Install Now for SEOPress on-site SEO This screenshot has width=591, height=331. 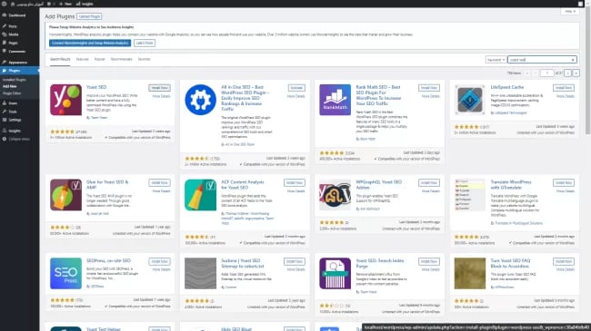[x=159, y=261]
